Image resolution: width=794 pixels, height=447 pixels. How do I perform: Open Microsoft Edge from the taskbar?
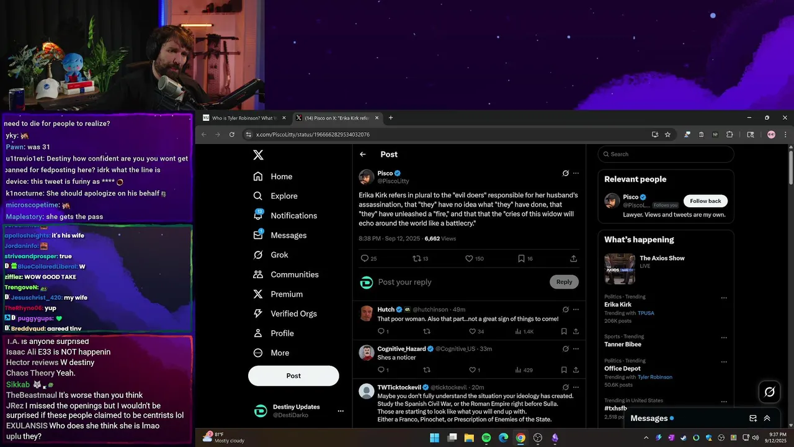tap(504, 438)
